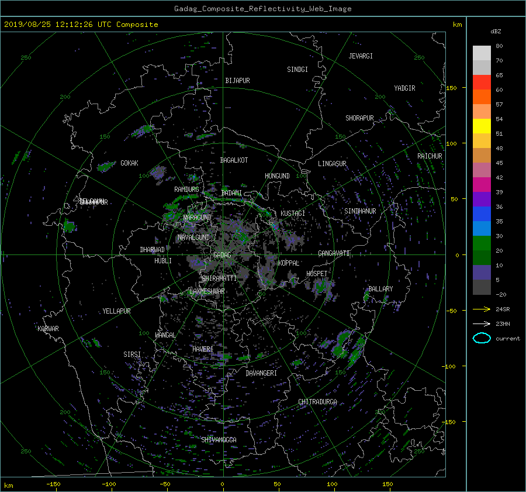
Task: Click the SINDGI label on map
Action: coord(297,70)
